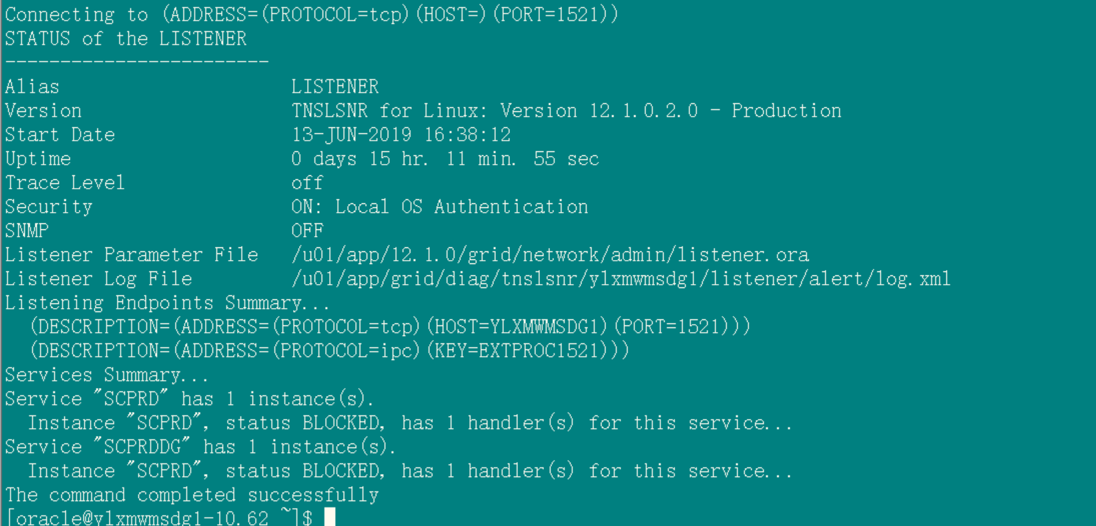
Task: Click the ipc endpoint KEY=EXTPROC1521 line
Action: tap(330, 351)
